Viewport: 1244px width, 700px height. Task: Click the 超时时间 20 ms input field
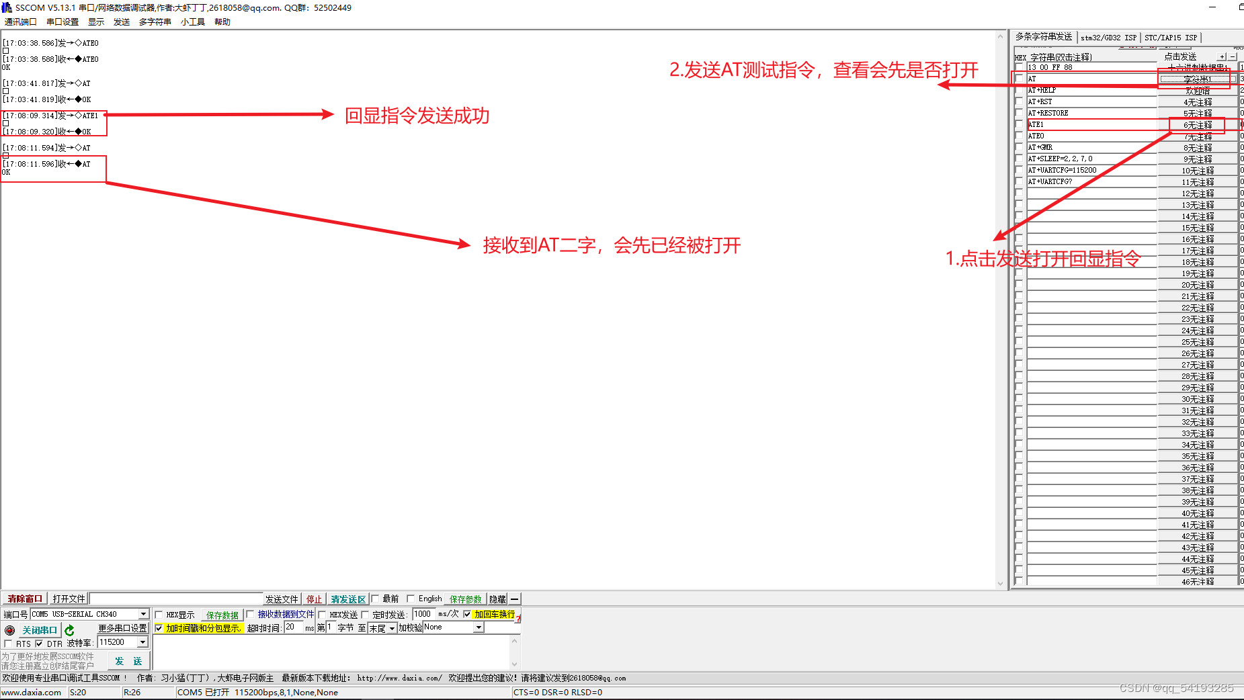[294, 627]
